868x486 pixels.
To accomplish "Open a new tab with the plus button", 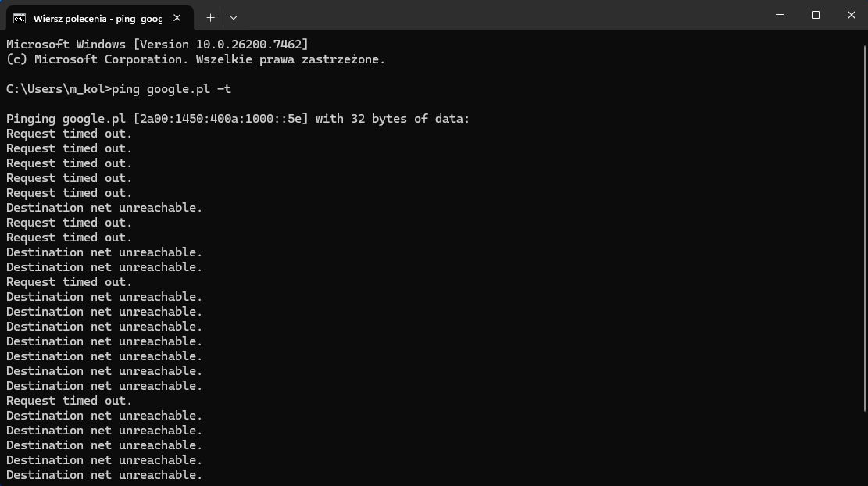I will [210, 18].
